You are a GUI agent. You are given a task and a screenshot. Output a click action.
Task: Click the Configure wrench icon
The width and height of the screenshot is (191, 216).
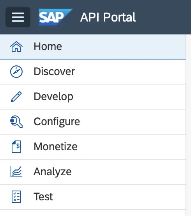pos(16,122)
